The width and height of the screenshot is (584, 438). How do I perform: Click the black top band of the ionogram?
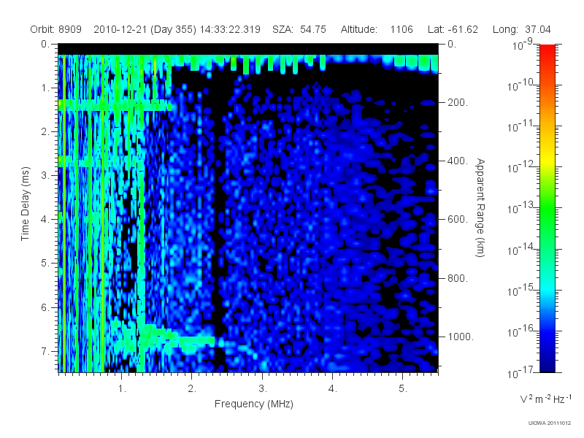pos(248,49)
